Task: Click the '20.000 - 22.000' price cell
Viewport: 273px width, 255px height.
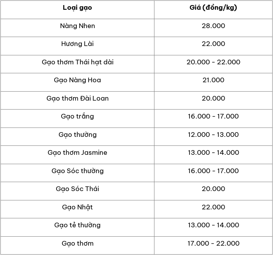Action: [213, 64]
